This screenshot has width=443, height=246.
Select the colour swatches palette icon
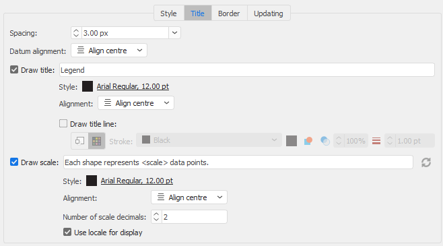point(97,141)
